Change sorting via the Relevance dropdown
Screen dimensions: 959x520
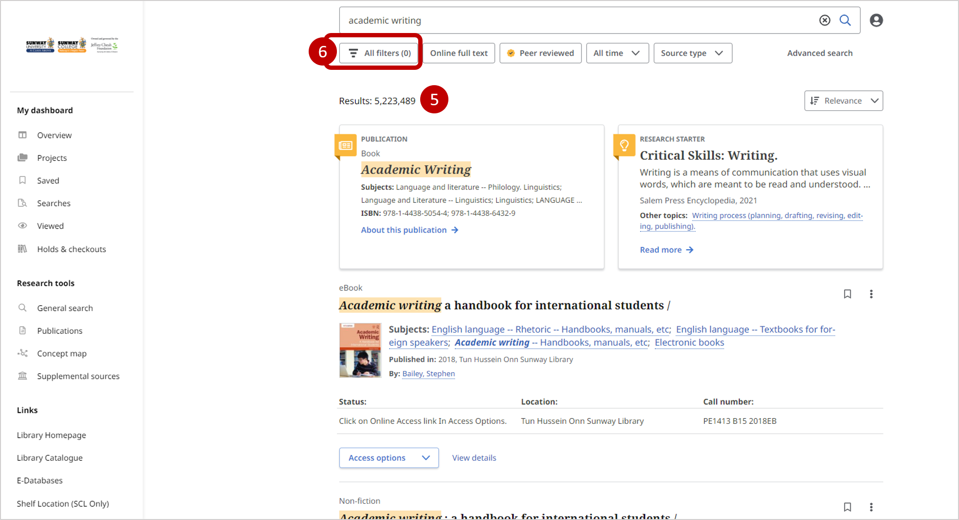843,100
